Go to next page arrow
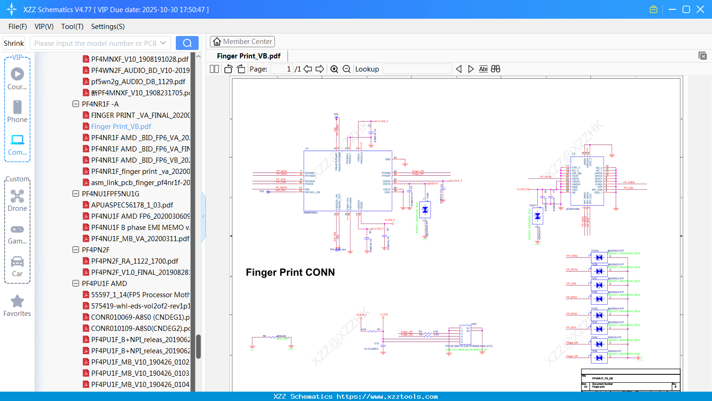Viewport: 712px width, 401px height. tap(320, 69)
